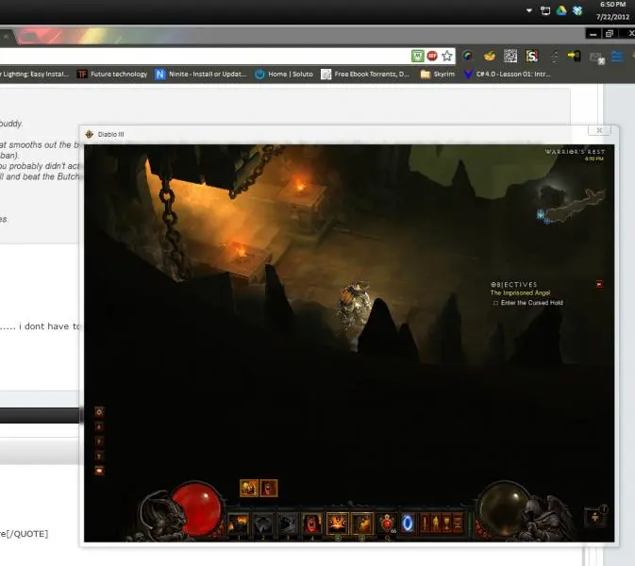The height and width of the screenshot is (566, 635).
Task: Open the QR code extension
Action: 510,56
